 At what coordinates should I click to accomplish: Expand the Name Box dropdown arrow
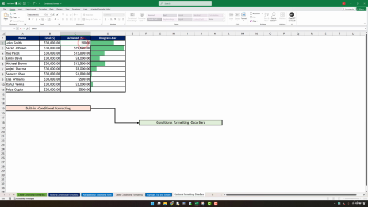point(14,29)
